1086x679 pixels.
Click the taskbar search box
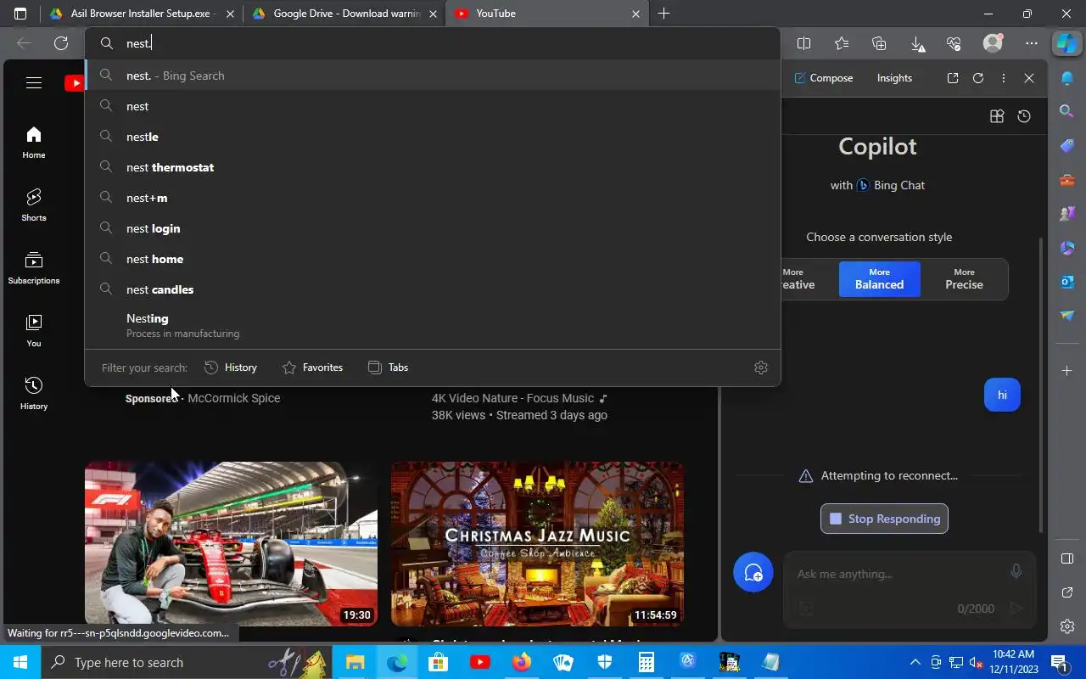coord(185,662)
